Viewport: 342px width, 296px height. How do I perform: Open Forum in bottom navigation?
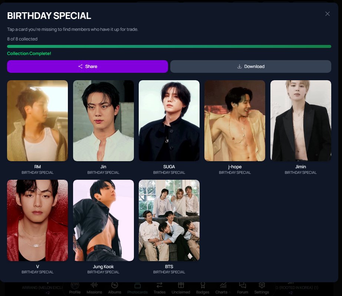tap(243, 288)
